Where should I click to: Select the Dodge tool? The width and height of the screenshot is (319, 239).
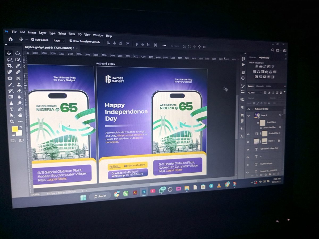click(x=20, y=103)
